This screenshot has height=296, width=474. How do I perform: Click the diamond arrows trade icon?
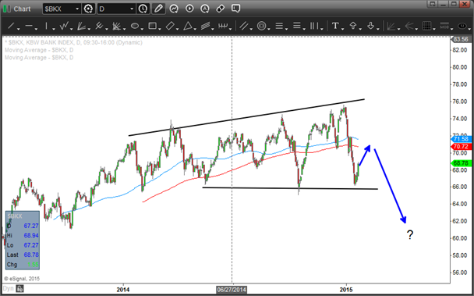pyautogui.click(x=221, y=9)
